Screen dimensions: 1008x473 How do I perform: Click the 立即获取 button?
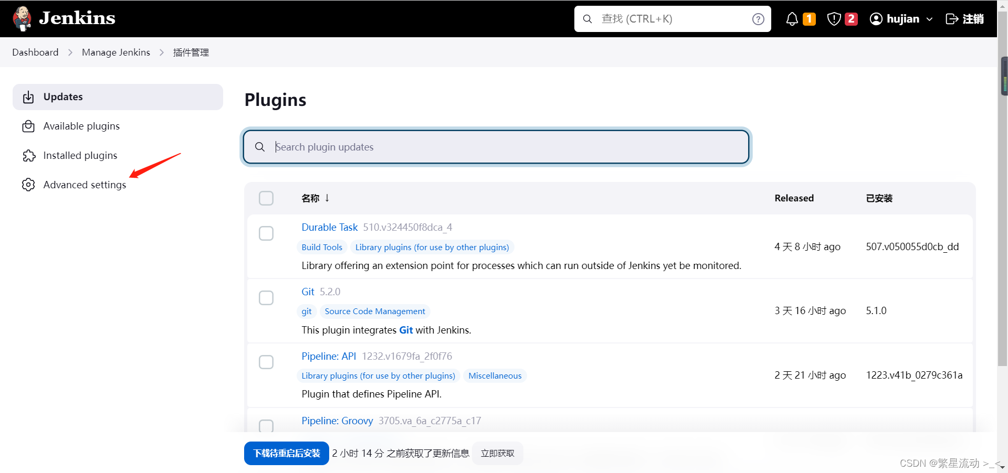pos(498,453)
